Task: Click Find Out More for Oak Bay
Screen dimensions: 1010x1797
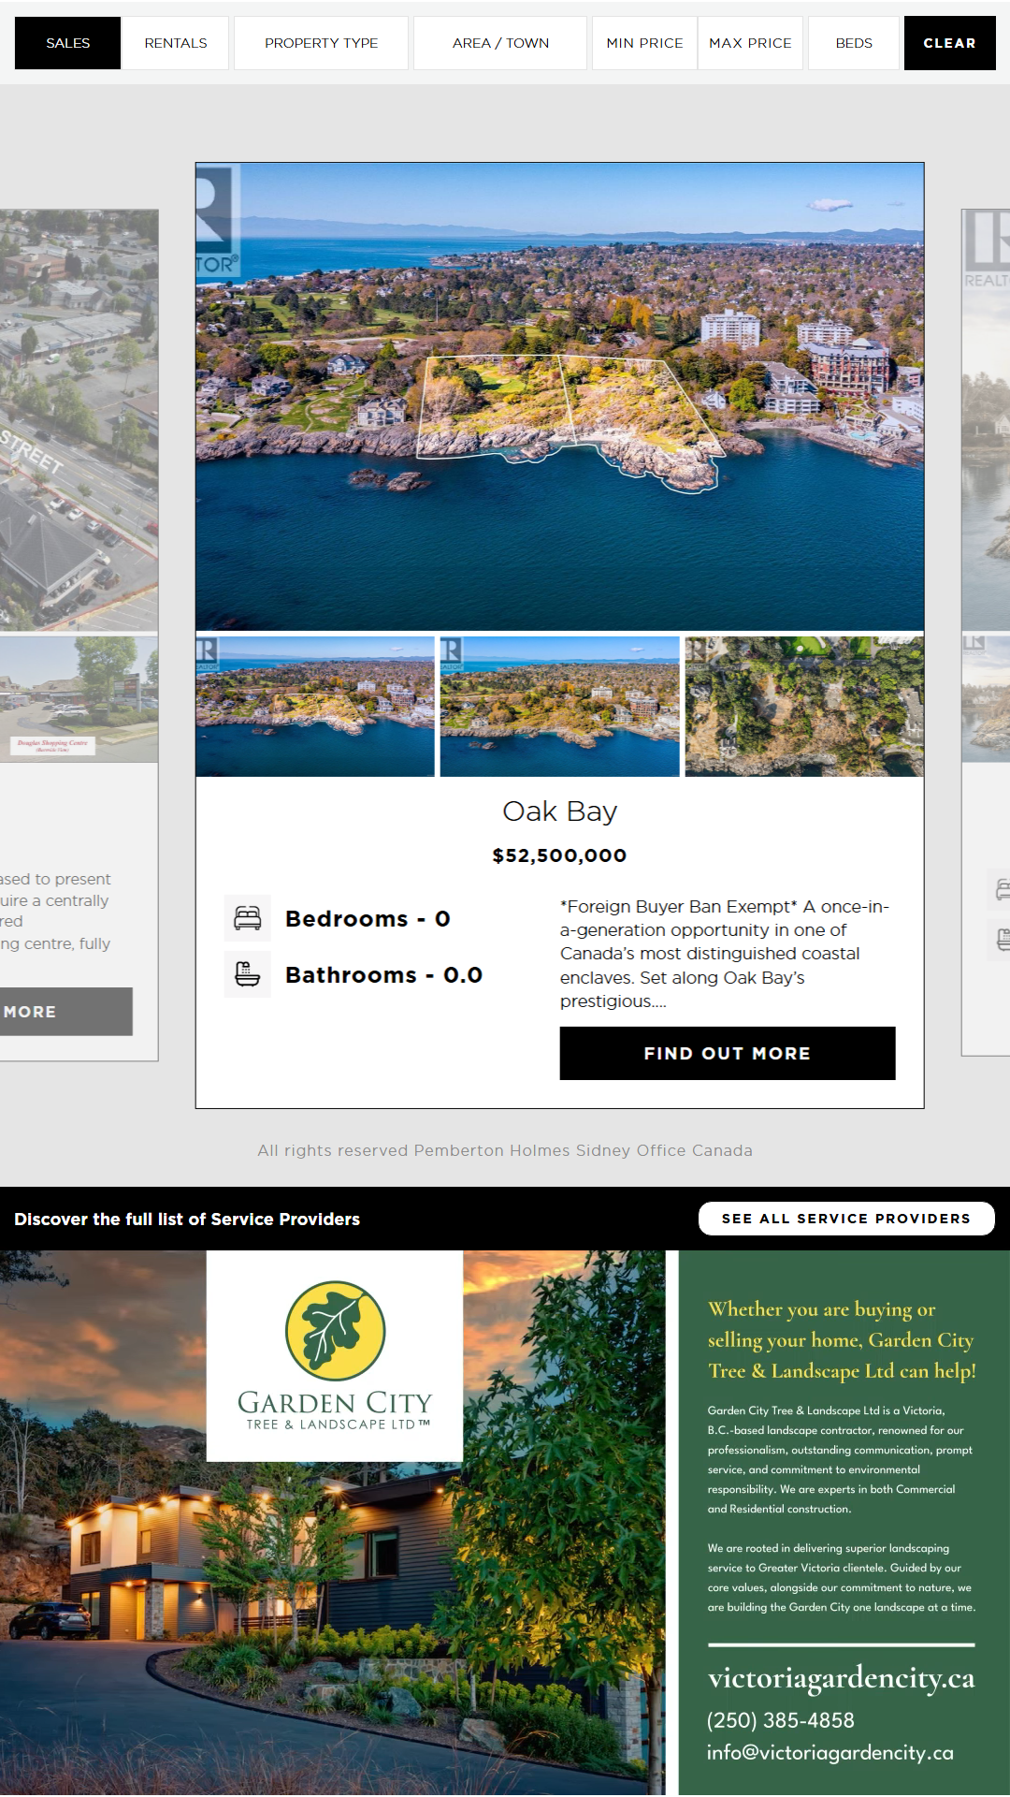Action: [x=727, y=1053]
